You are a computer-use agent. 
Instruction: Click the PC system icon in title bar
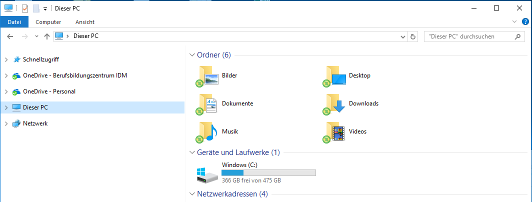coord(8,8)
